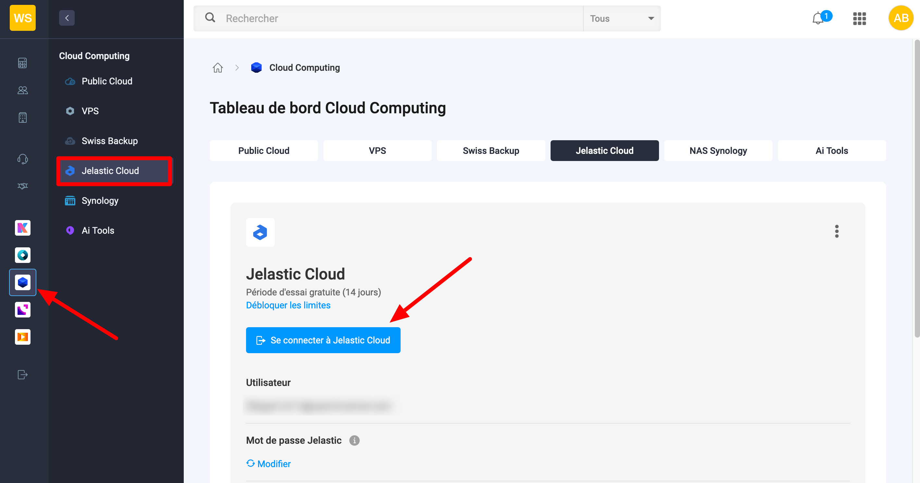Open the building icon in left rail
The height and width of the screenshot is (483, 920).
22,118
